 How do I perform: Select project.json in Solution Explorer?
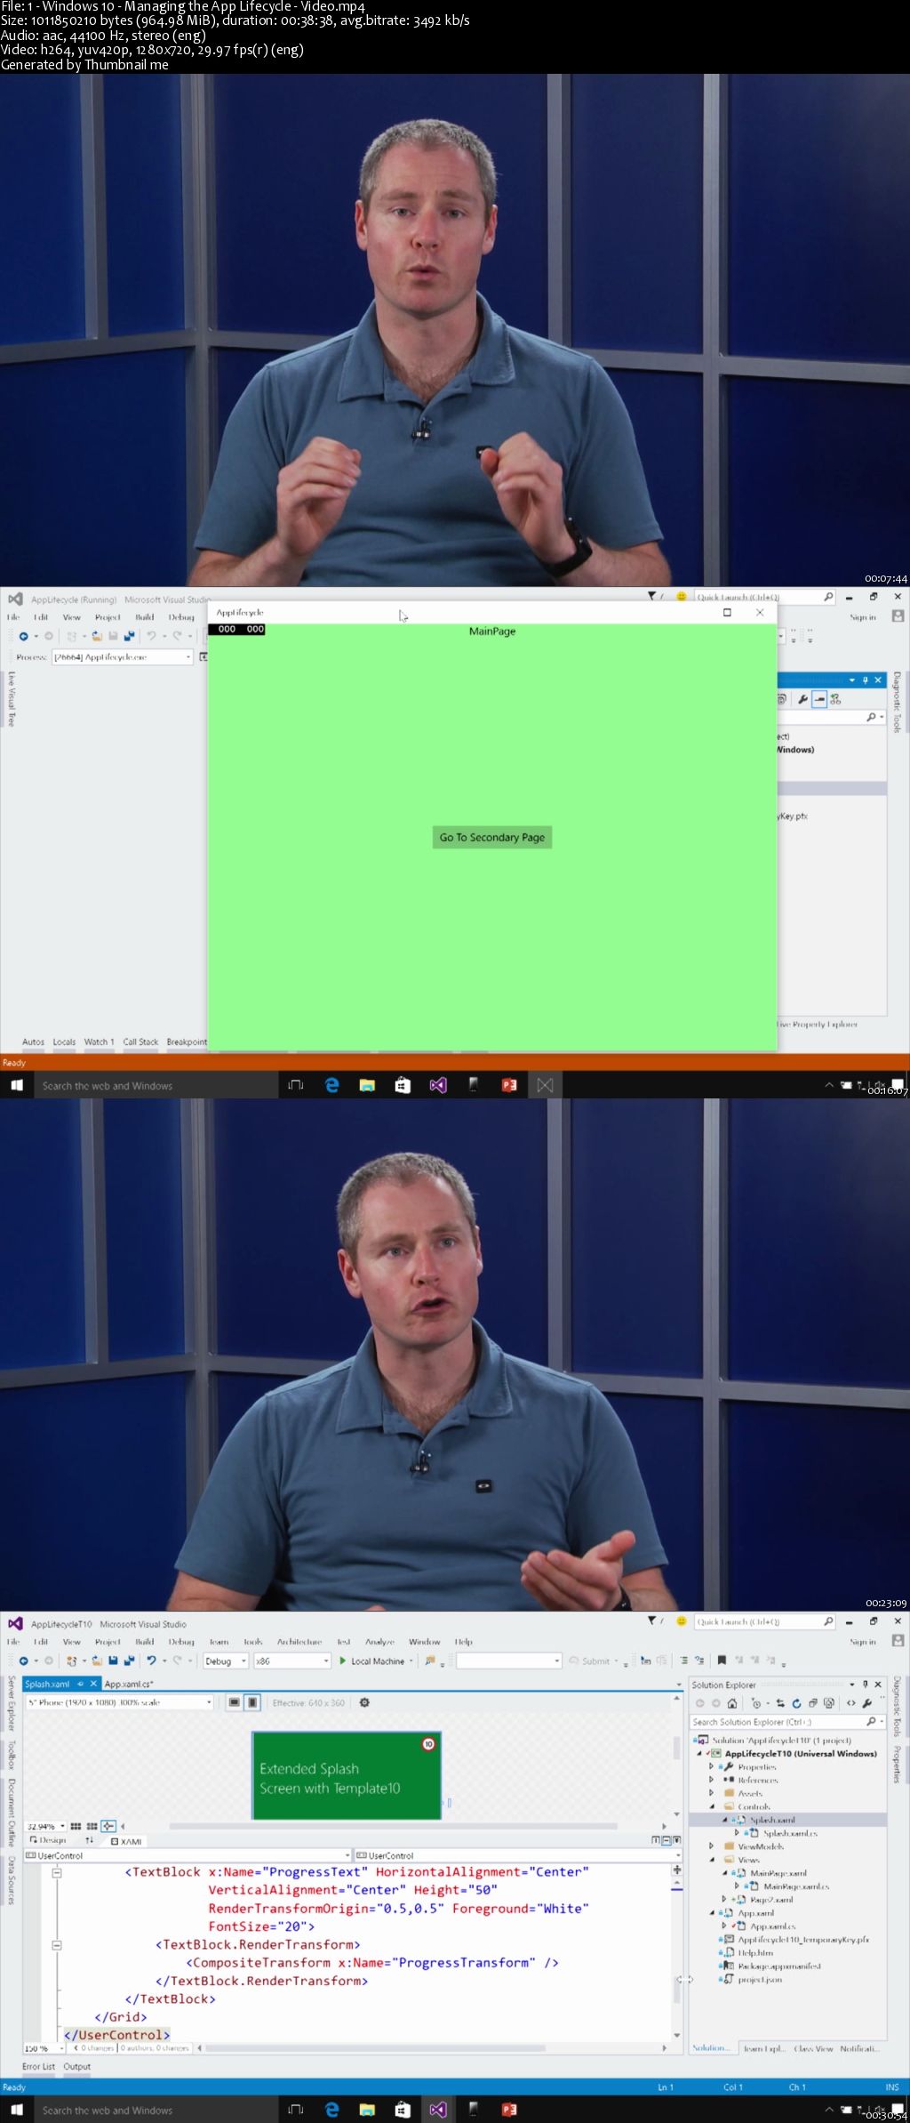(x=759, y=1979)
